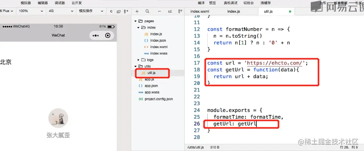
Task: Add new file with plus icon
Action: click(137, 11)
